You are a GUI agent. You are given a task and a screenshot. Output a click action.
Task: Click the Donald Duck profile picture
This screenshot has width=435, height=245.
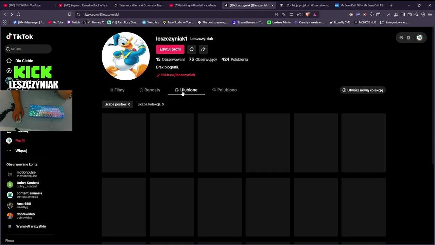(126, 56)
